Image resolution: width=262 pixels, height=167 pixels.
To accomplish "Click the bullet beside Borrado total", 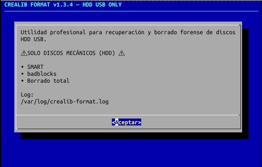I will [22, 81].
